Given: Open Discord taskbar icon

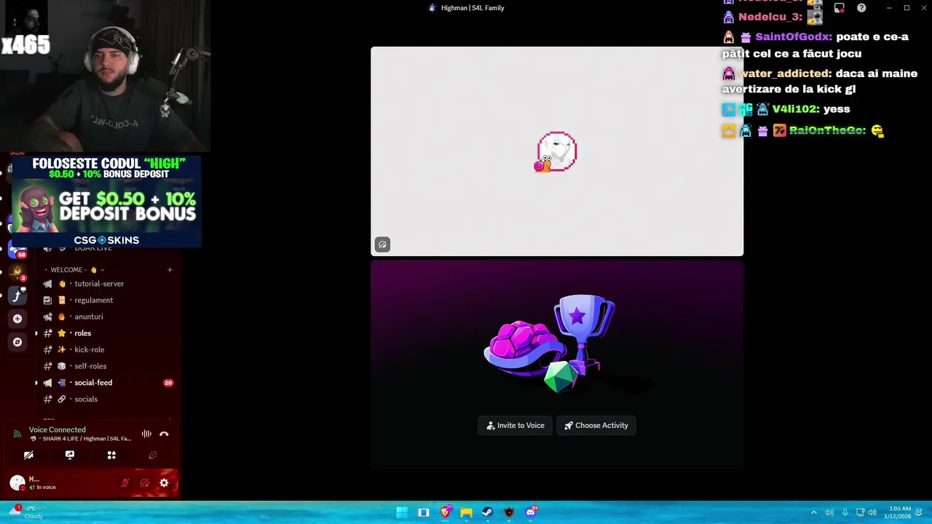Looking at the screenshot, I should [x=531, y=512].
